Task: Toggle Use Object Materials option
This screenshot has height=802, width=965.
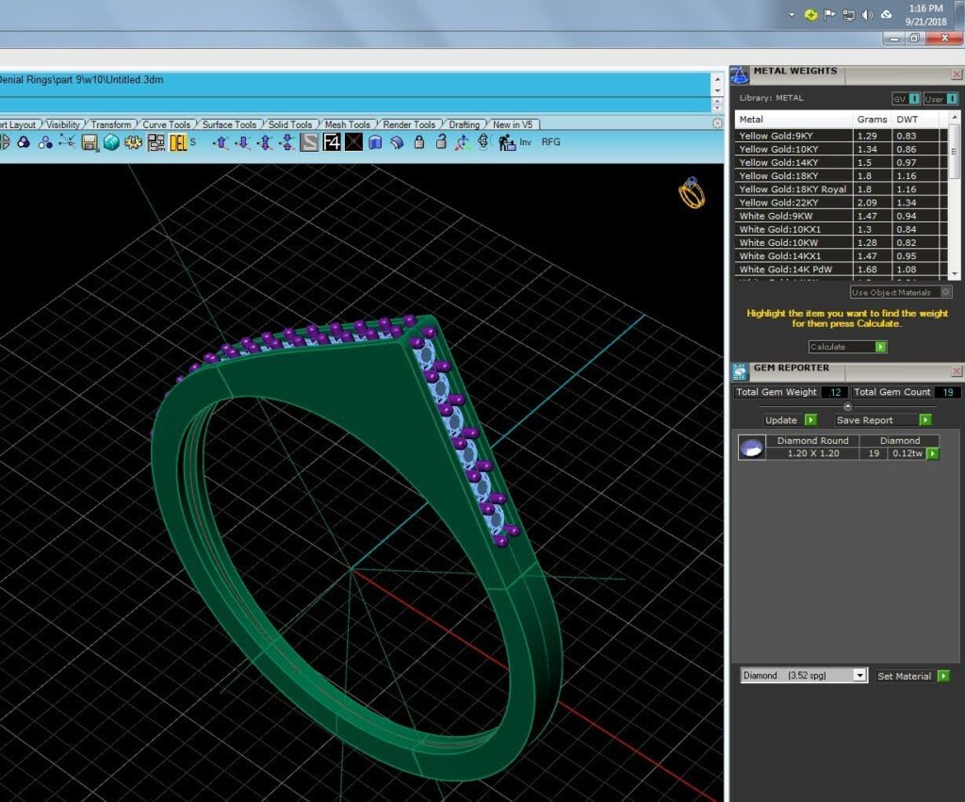Action: point(901,292)
